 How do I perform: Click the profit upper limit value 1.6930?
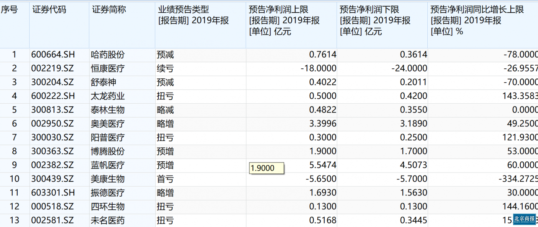323,193
